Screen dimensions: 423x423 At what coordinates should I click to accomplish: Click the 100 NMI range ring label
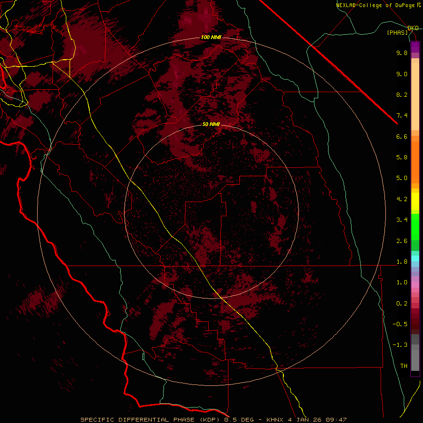pos(211,37)
